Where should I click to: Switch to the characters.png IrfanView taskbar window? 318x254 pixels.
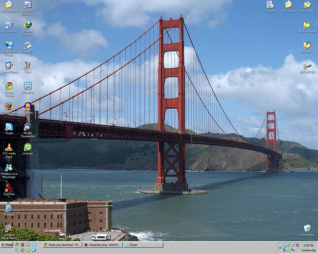click(x=102, y=245)
